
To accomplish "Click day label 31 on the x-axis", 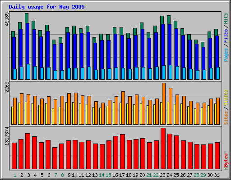I will pos(217,175).
